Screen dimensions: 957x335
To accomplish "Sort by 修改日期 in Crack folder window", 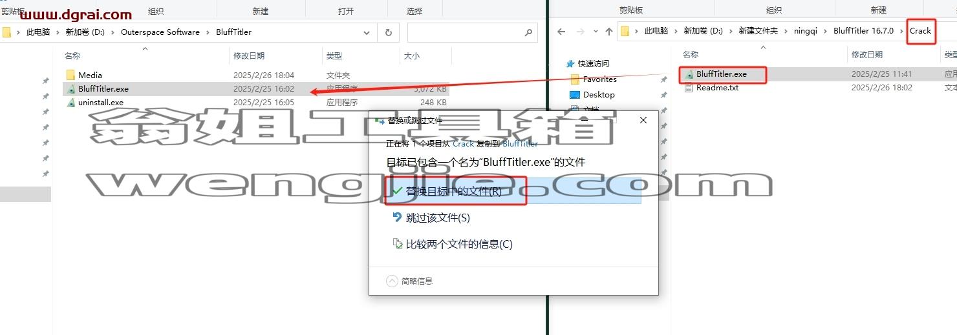I will tap(868, 55).
